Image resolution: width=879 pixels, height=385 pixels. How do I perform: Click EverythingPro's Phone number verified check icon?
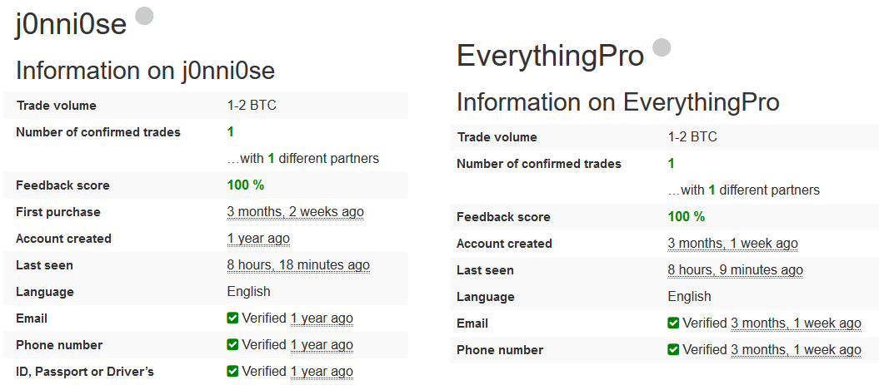(673, 350)
